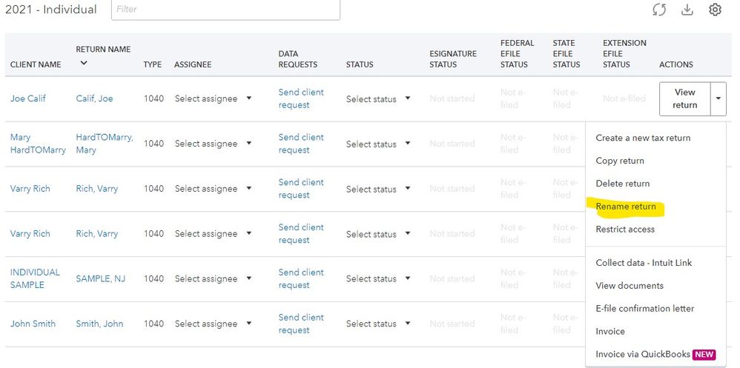
Task: Click Send client request for Mary HardTOMarry
Action: [301, 144]
